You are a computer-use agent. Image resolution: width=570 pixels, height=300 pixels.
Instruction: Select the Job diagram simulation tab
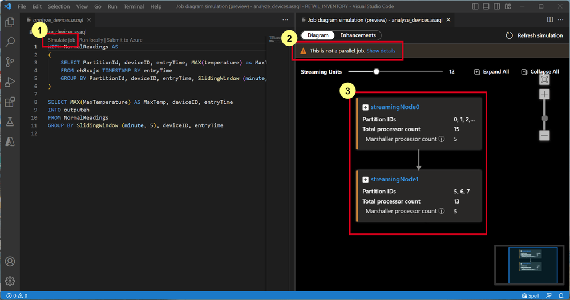click(375, 19)
